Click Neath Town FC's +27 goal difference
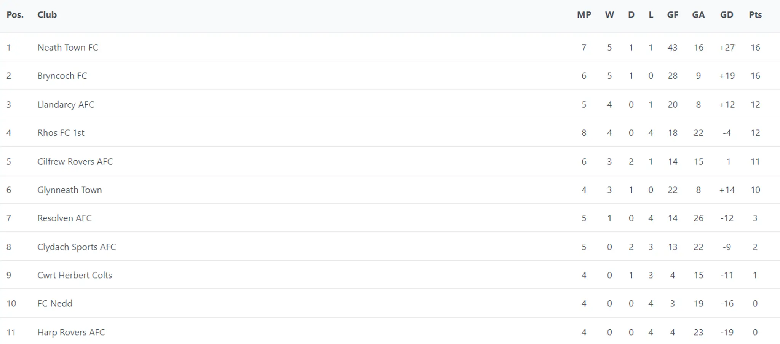The width and height of the screenshot is (780, 344). [727, 48]
